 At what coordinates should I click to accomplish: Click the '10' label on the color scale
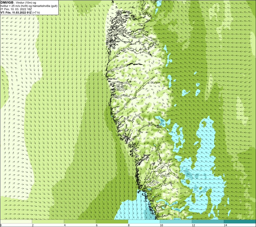coord(161,225)
